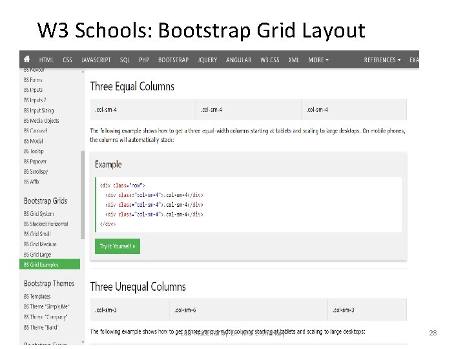This screenshot has height=349, width=465.
Task: Click the Try it Yourself button
Action: click(118, 246)
